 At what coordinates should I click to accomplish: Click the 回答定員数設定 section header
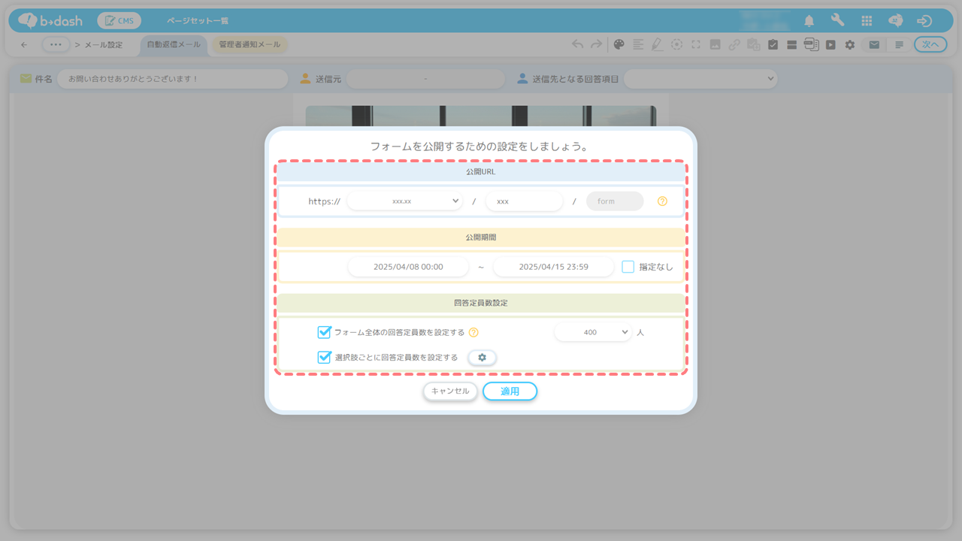click(x=481, y=303)
